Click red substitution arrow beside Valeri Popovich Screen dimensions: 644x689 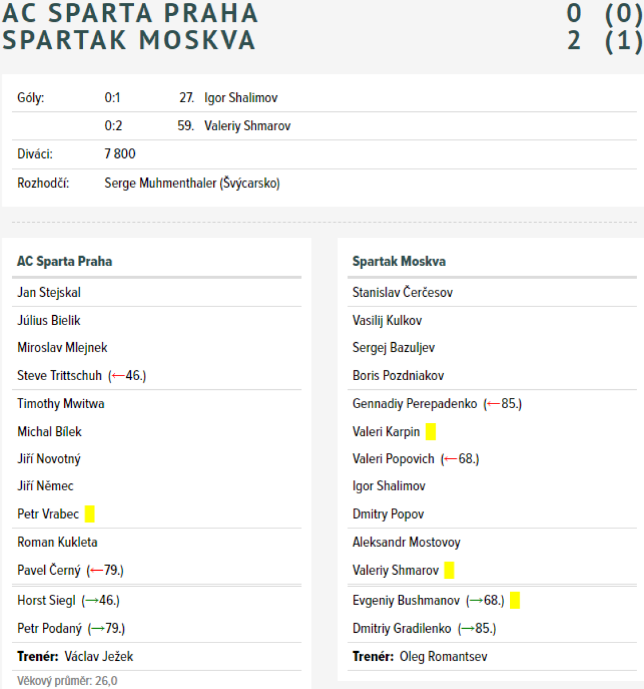(x=451, y=459)
